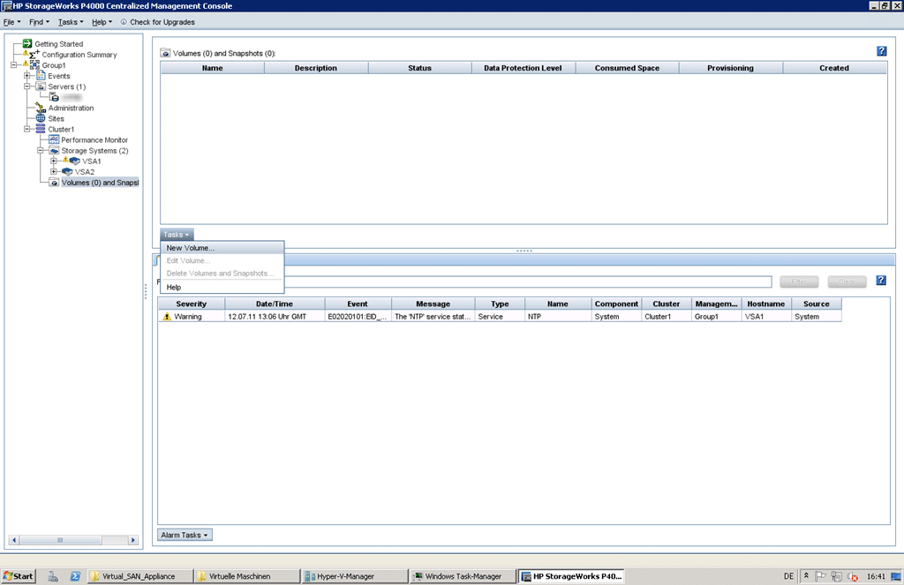This screenshot has width=904, height=585.
Task: Click the Getting Started arrow icon
Action: point(27,44)
